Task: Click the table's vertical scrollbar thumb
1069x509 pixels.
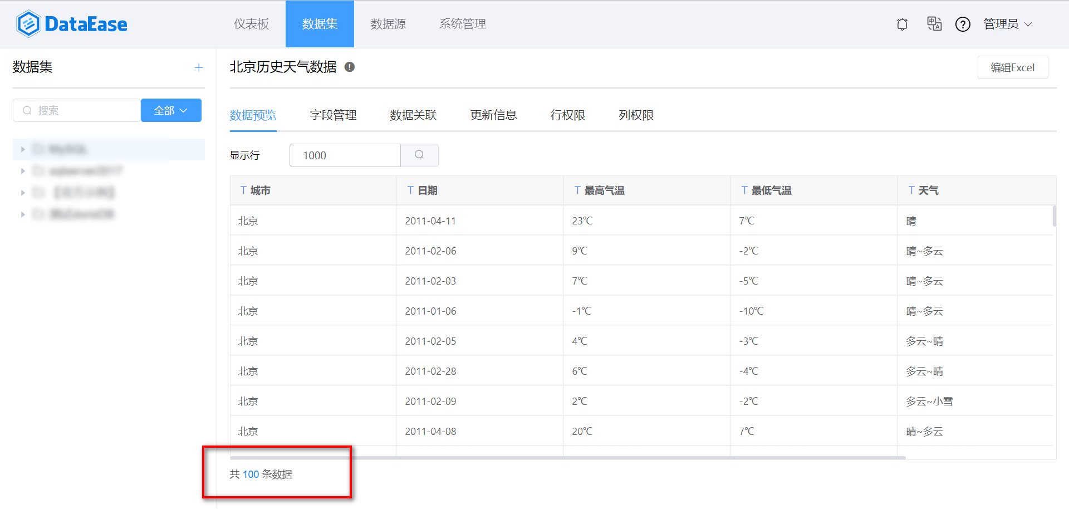Action: (1055, 216)
